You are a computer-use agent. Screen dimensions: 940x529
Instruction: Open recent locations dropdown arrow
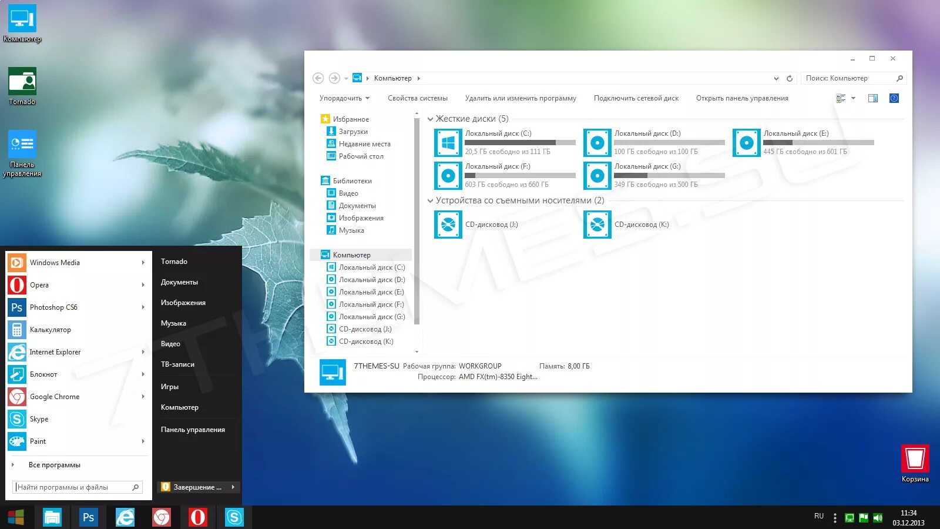click(346, 78)
